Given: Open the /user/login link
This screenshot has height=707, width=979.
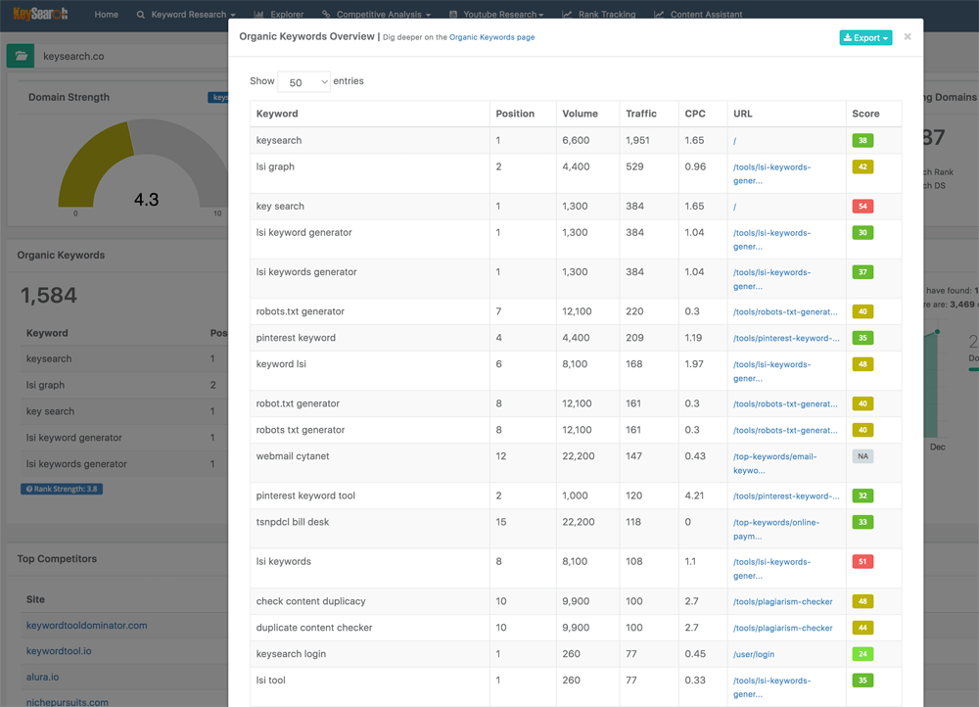Looking at the screenshot, I should point(754,654).
